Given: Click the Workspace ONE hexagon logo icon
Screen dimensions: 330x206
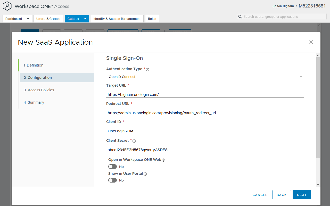Looking at the screenshot, I should [7, 6].
